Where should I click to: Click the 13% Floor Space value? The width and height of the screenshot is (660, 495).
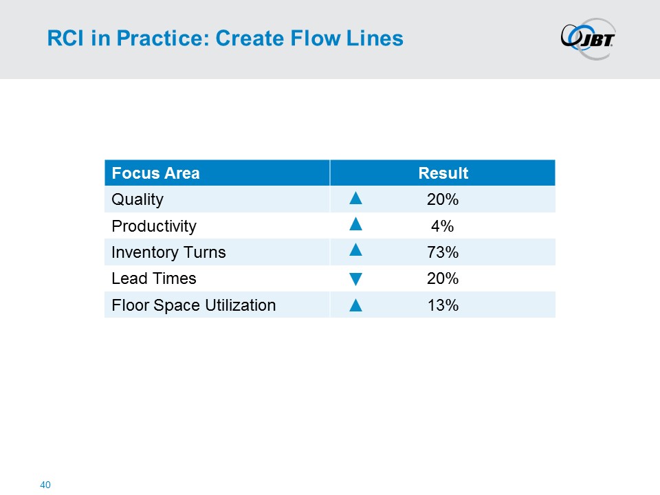443,305
